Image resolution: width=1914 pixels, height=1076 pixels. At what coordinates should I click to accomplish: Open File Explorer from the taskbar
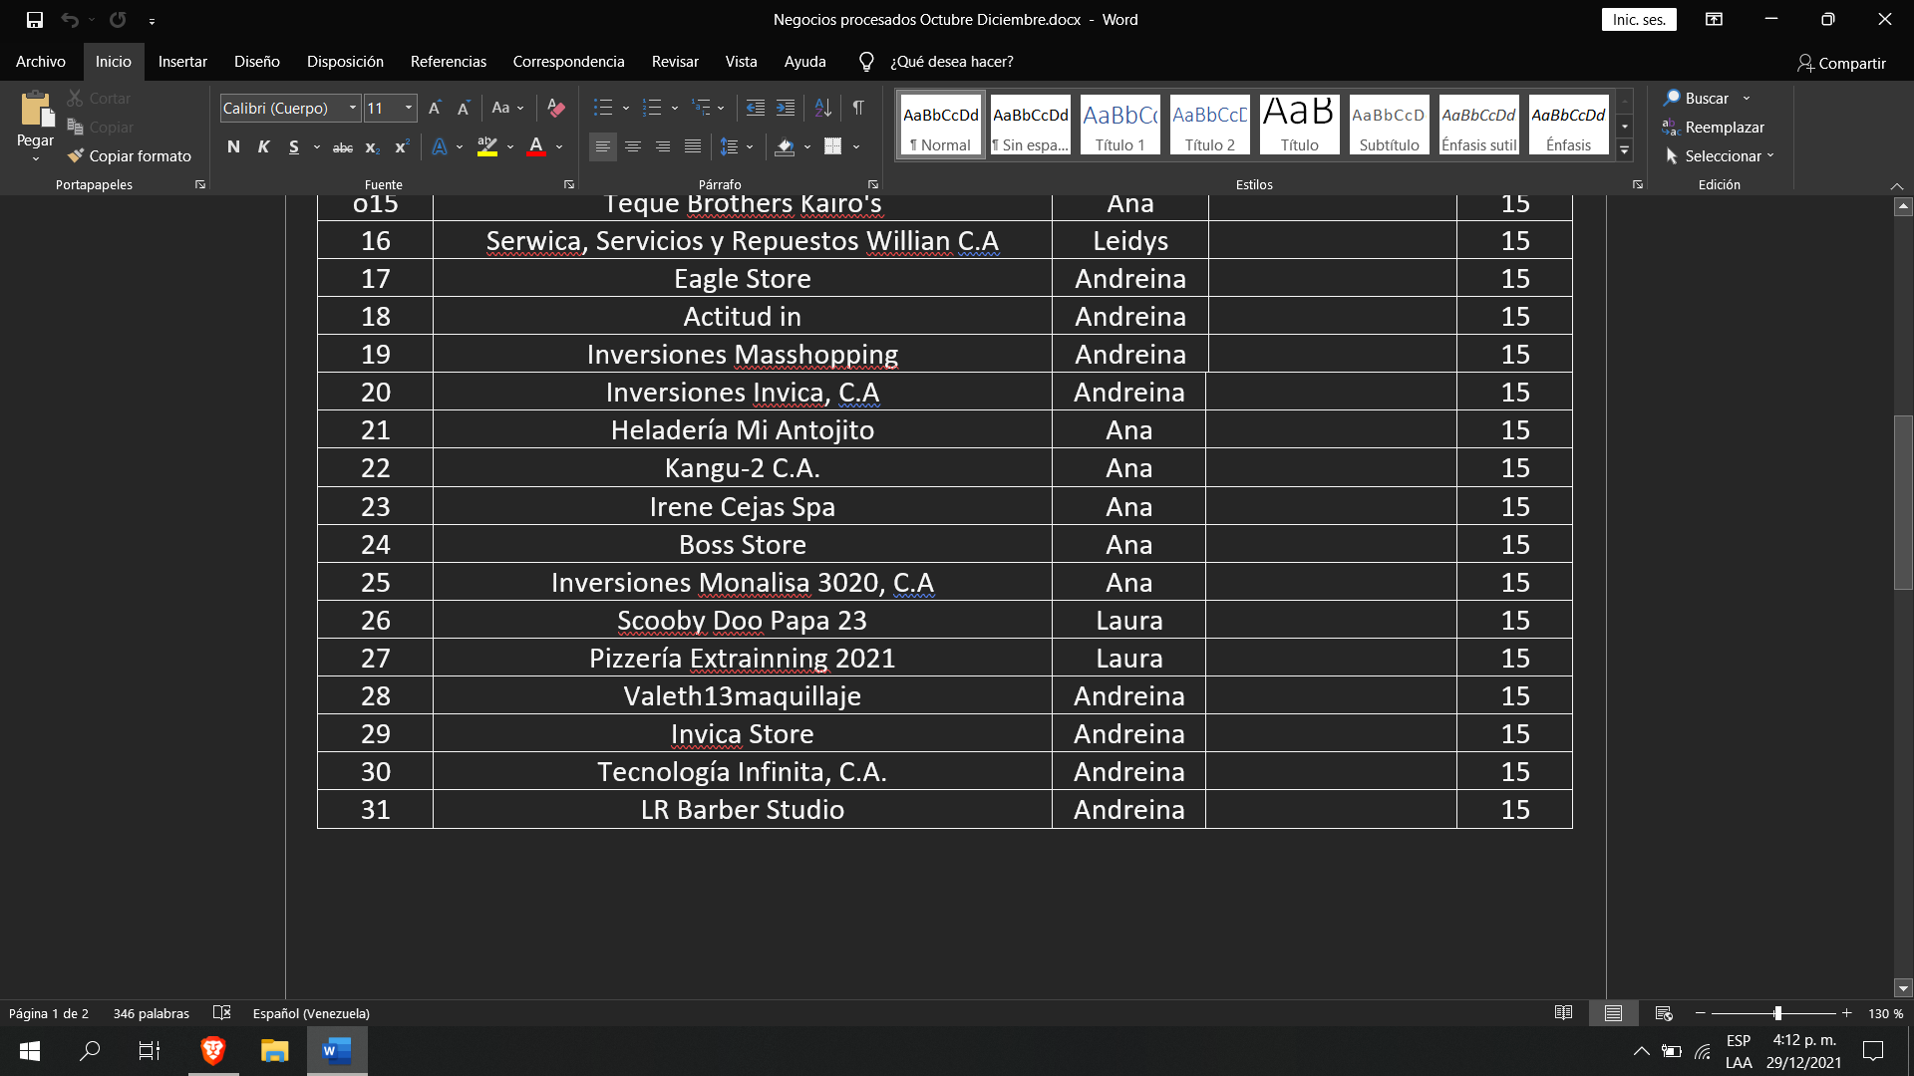(274, 1050)
